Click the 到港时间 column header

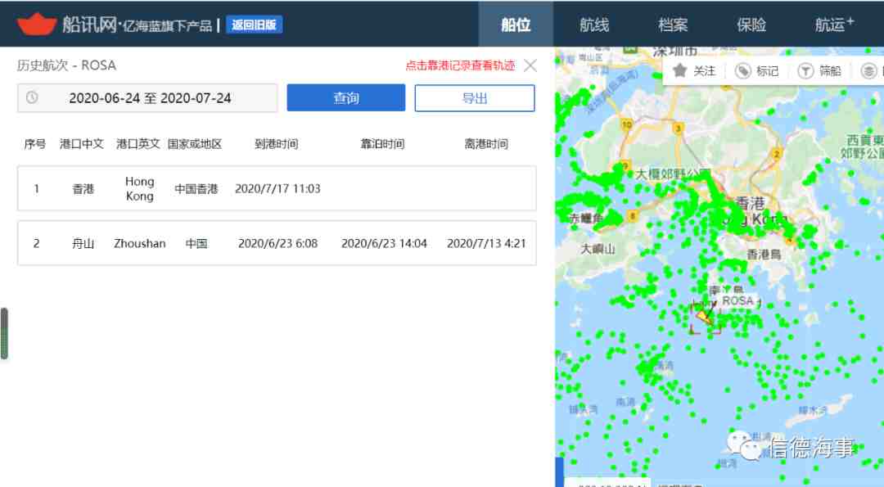277,144
